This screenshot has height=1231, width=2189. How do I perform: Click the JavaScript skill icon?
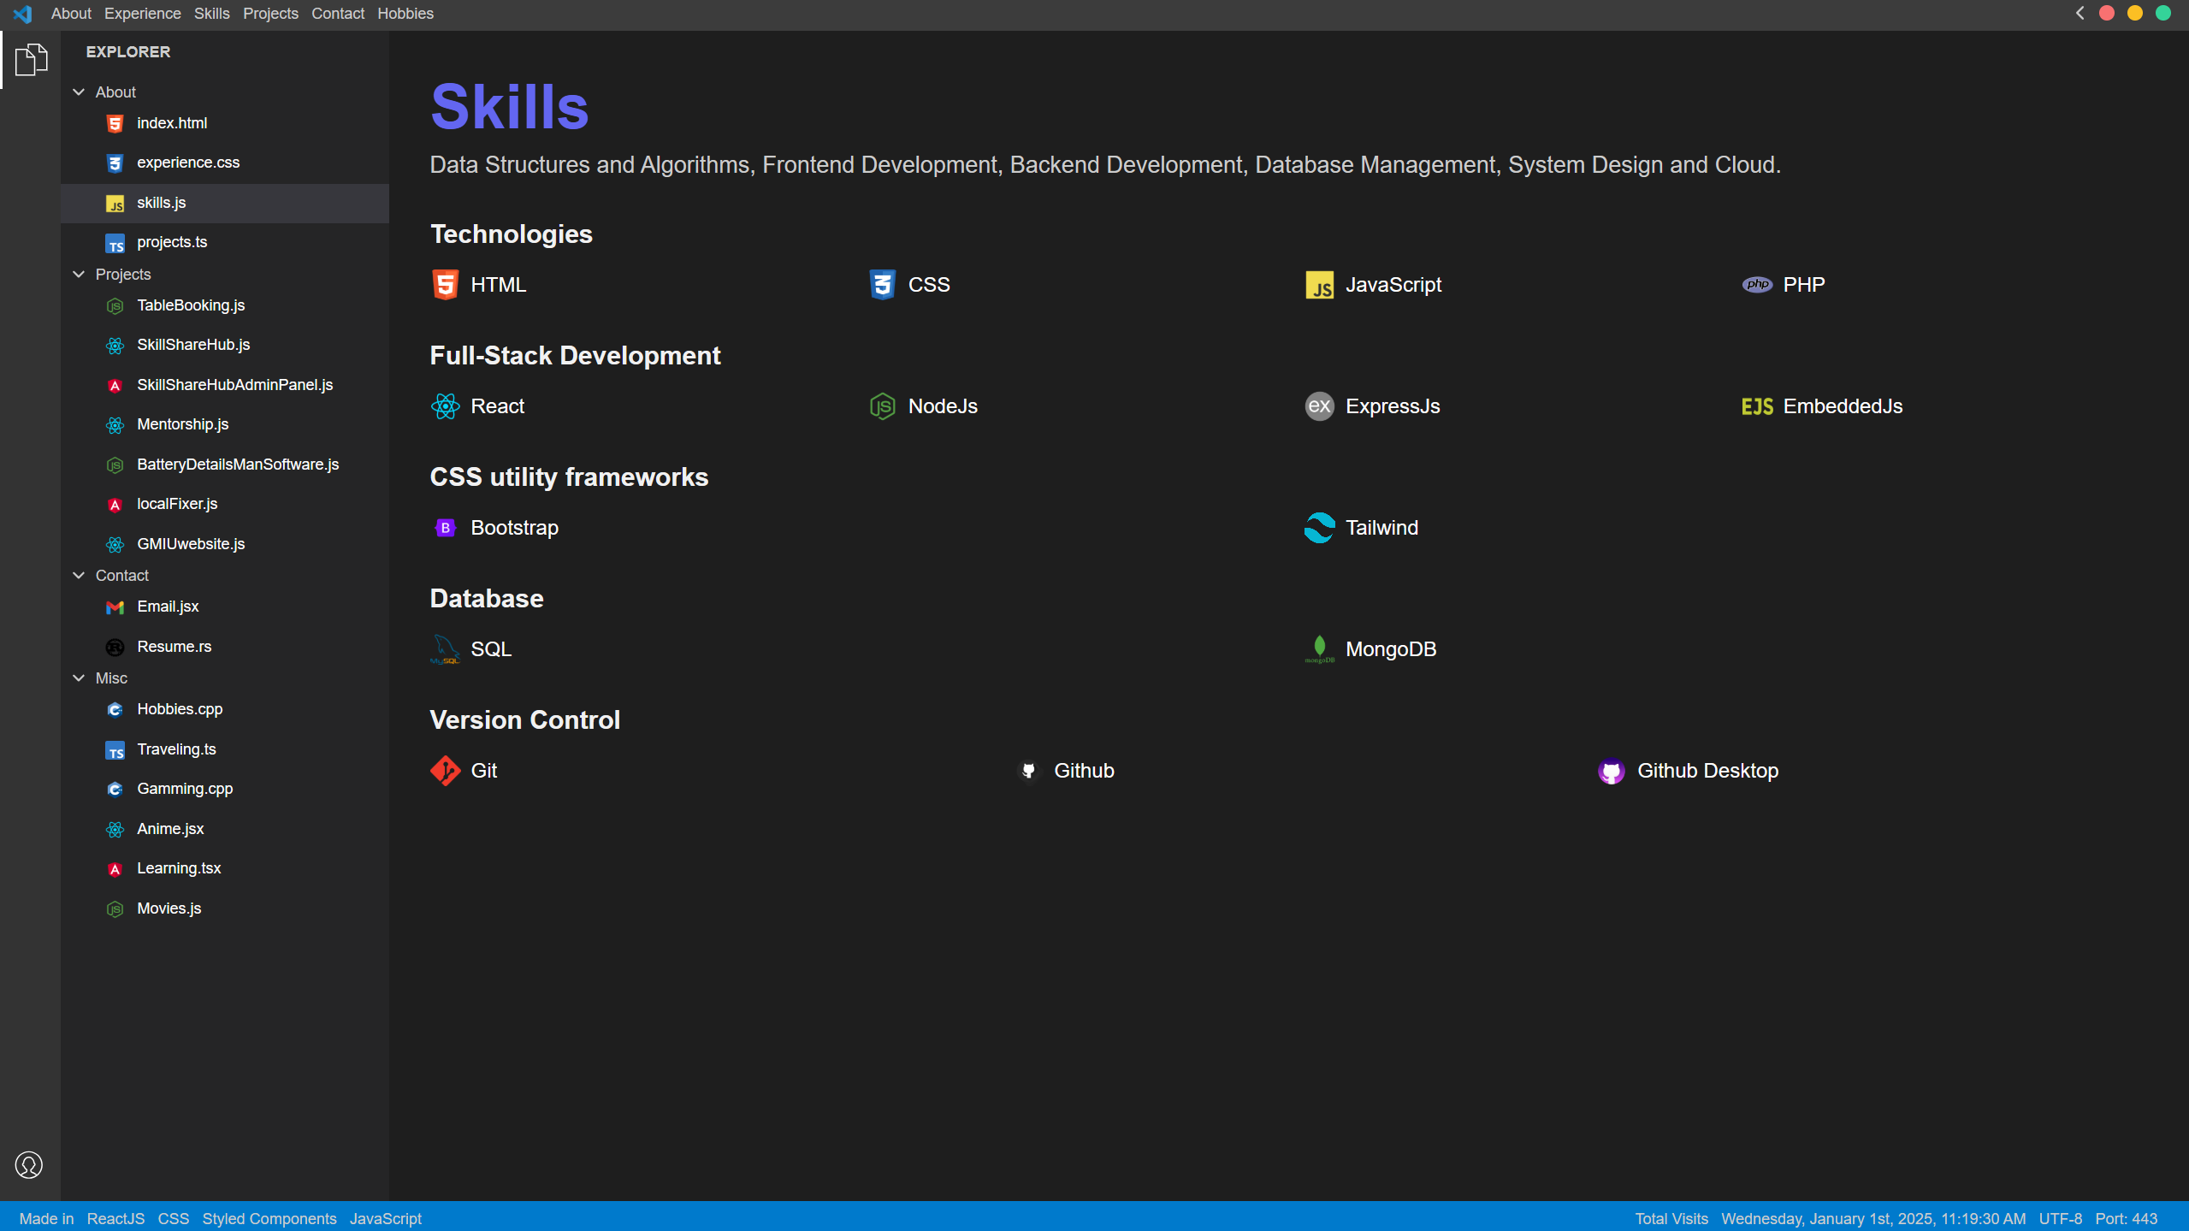(1319, 285)
